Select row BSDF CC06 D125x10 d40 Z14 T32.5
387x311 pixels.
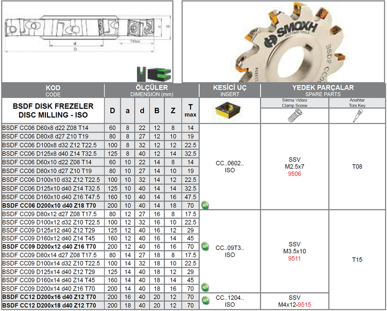click(x=100, y=188)
